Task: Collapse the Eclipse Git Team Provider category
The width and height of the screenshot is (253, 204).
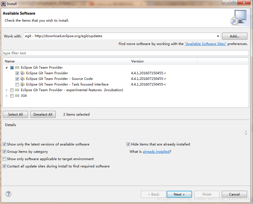Action: (6, 68)
